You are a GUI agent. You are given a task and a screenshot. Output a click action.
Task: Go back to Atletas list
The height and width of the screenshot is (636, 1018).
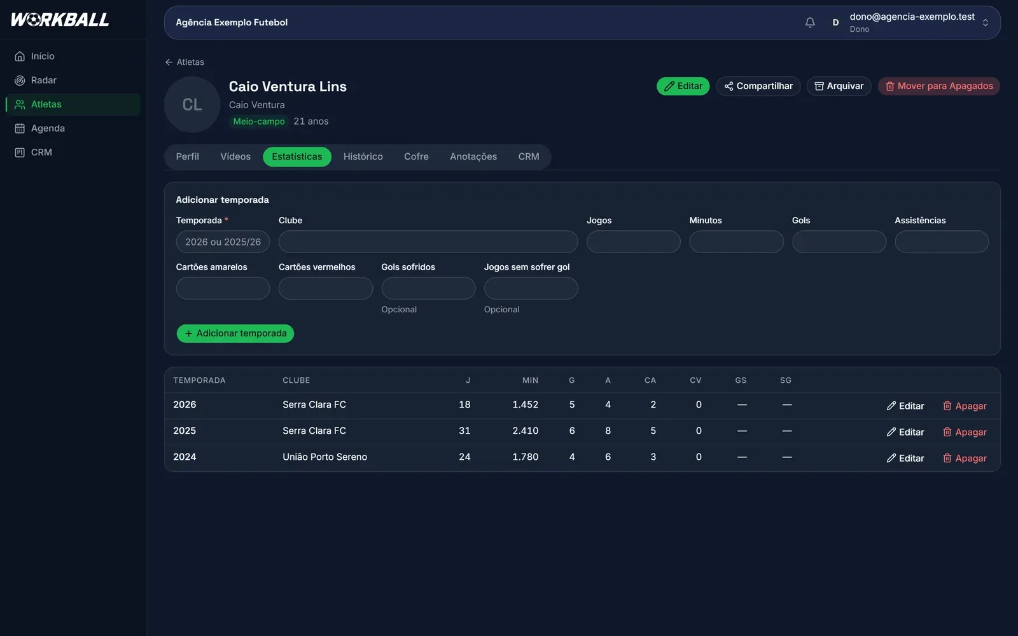pos(185,62)
